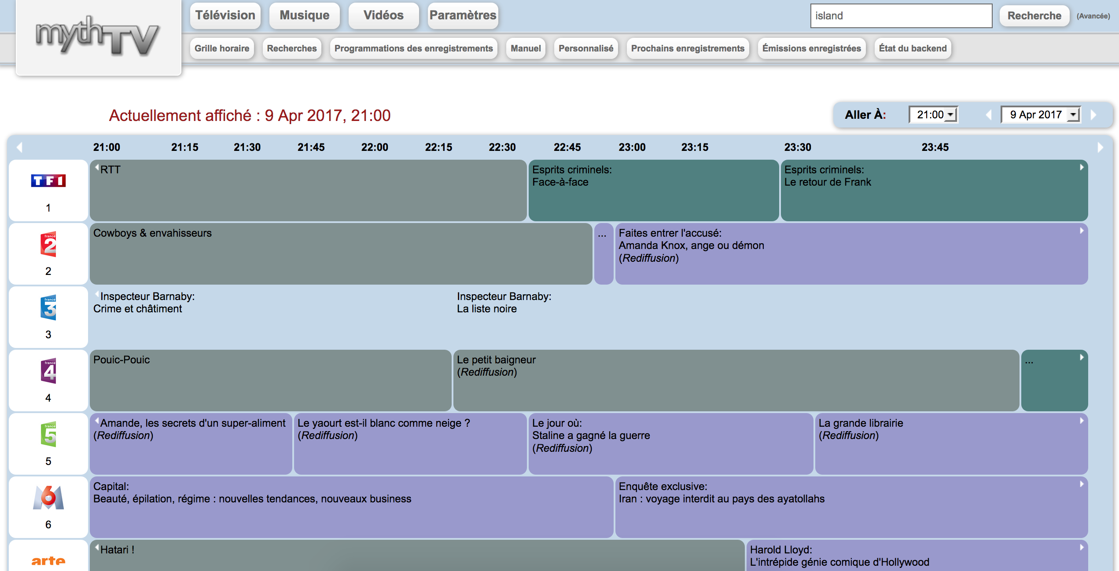The width and height of the screenshot is (1119, 571).
Task: Open TF1 channel 1 logo
Action: click(x=48, y=180)
